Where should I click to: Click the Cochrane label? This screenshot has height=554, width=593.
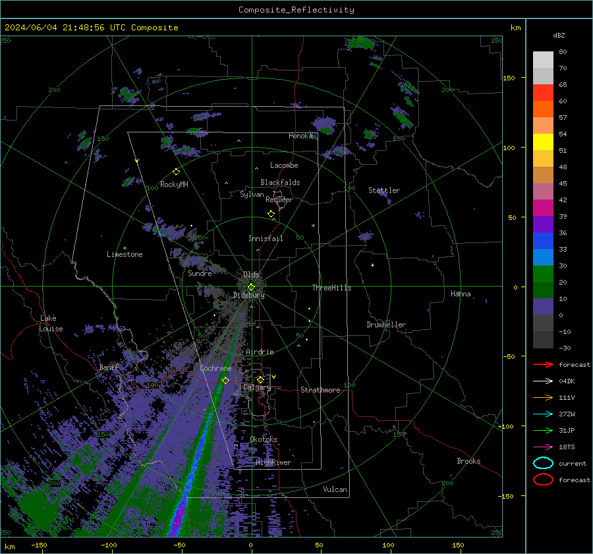coord(215,368)
